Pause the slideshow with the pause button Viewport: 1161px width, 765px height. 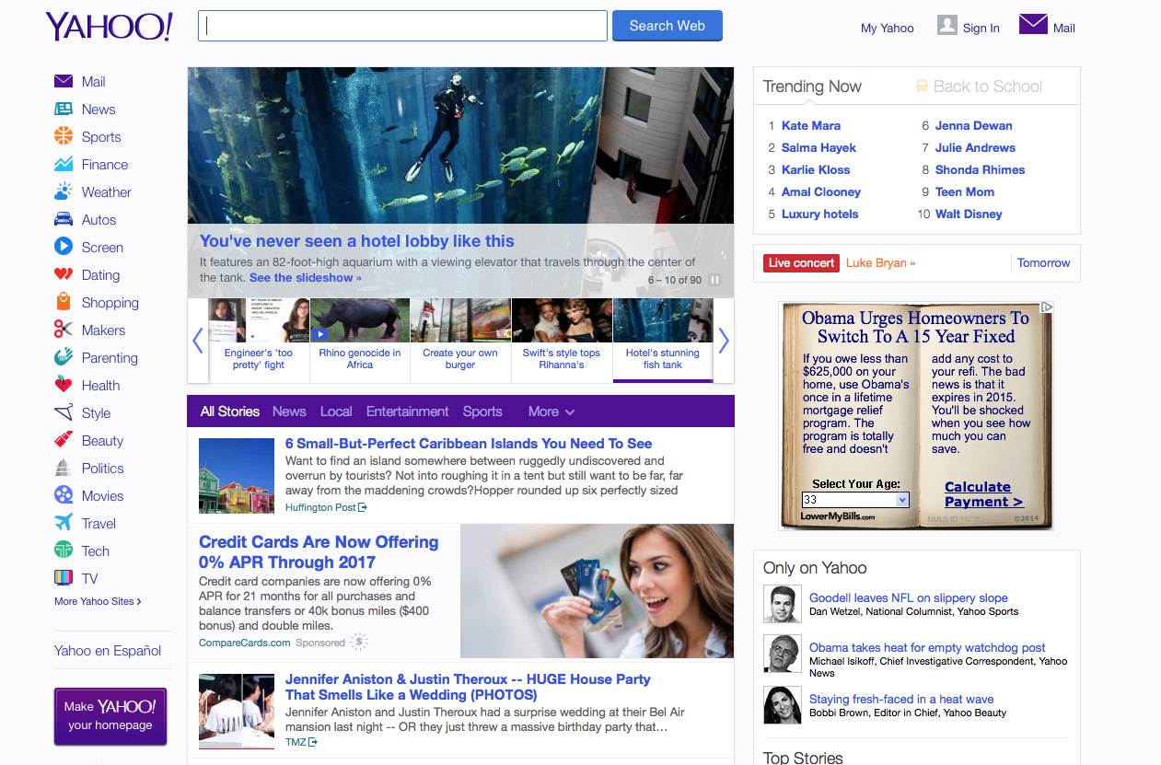tap(715, 280)
